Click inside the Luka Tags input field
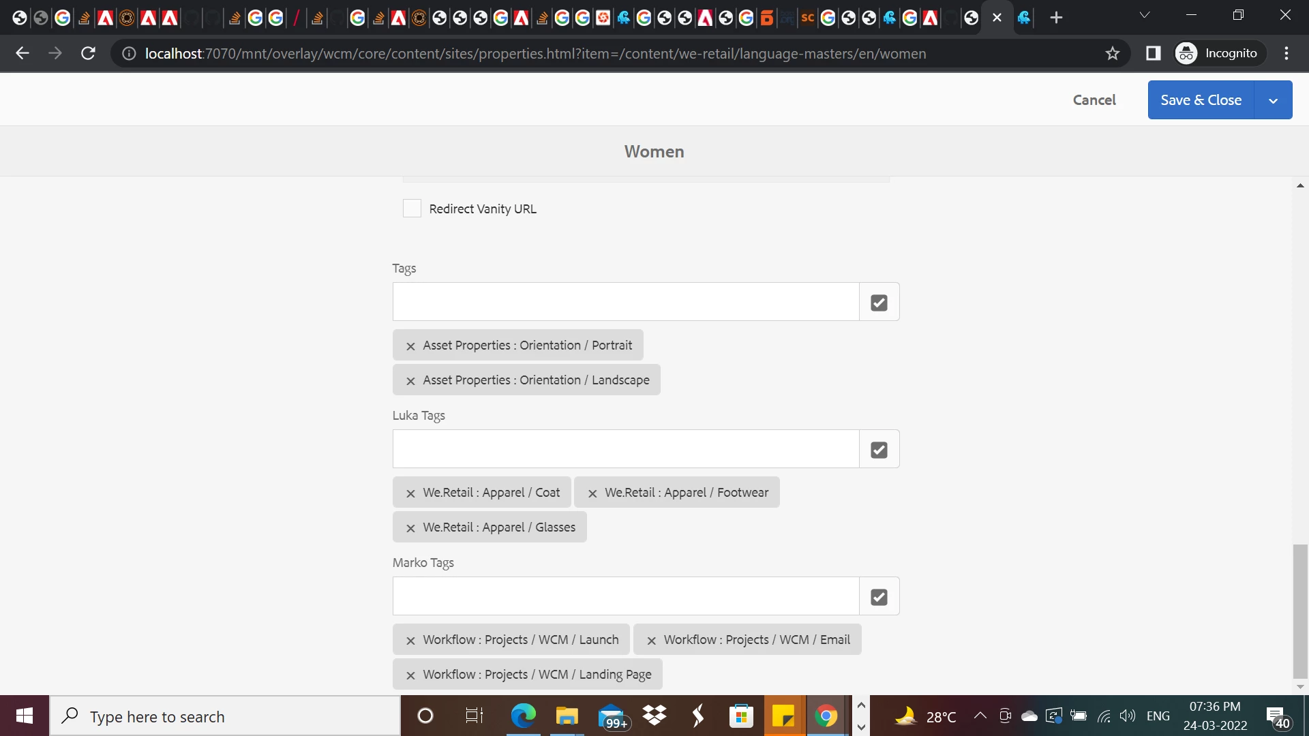Screen dimensions: 1309x736 coord(625,449)
